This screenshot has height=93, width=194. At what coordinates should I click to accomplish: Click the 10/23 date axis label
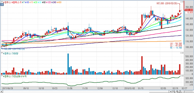click(x=55, y=89)
